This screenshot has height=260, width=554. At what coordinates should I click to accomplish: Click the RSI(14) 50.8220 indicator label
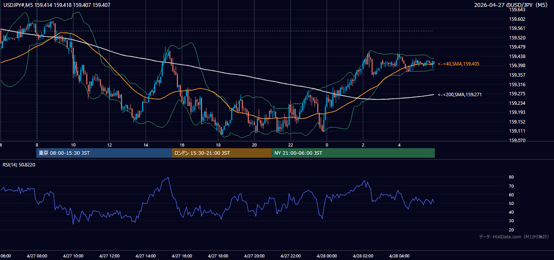click(19, 165)
